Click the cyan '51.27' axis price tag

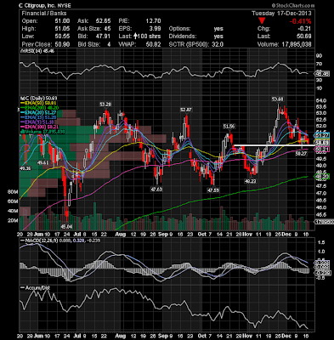[x=322, y=135]
